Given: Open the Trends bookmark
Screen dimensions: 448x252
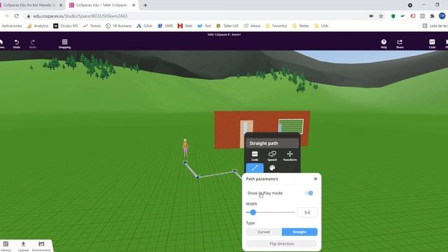Looking at the screenshot, I should (92, 26).
